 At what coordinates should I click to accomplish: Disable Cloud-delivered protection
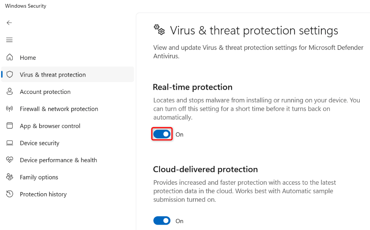point(162,220)
